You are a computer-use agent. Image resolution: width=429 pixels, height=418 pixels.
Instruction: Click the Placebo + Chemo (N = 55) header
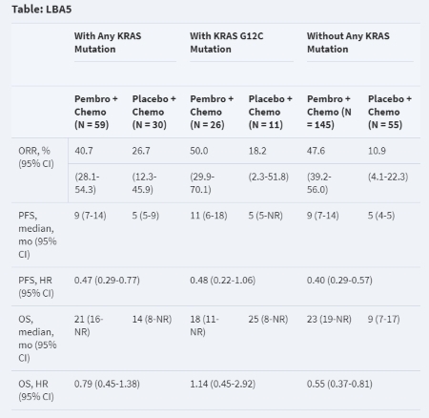coord(390,112)
